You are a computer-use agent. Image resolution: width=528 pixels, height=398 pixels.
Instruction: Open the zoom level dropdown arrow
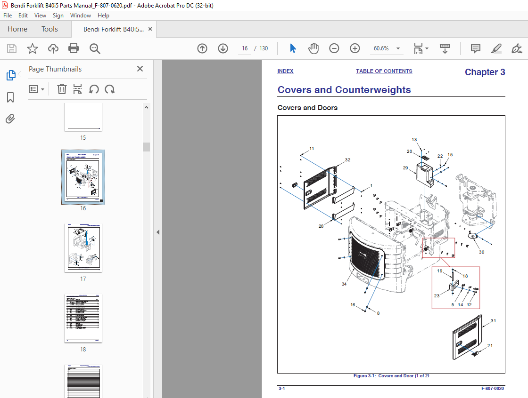coord(398,48)
